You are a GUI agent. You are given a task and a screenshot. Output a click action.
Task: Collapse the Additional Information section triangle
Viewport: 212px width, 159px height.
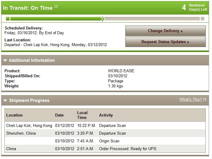coord(5,60)
